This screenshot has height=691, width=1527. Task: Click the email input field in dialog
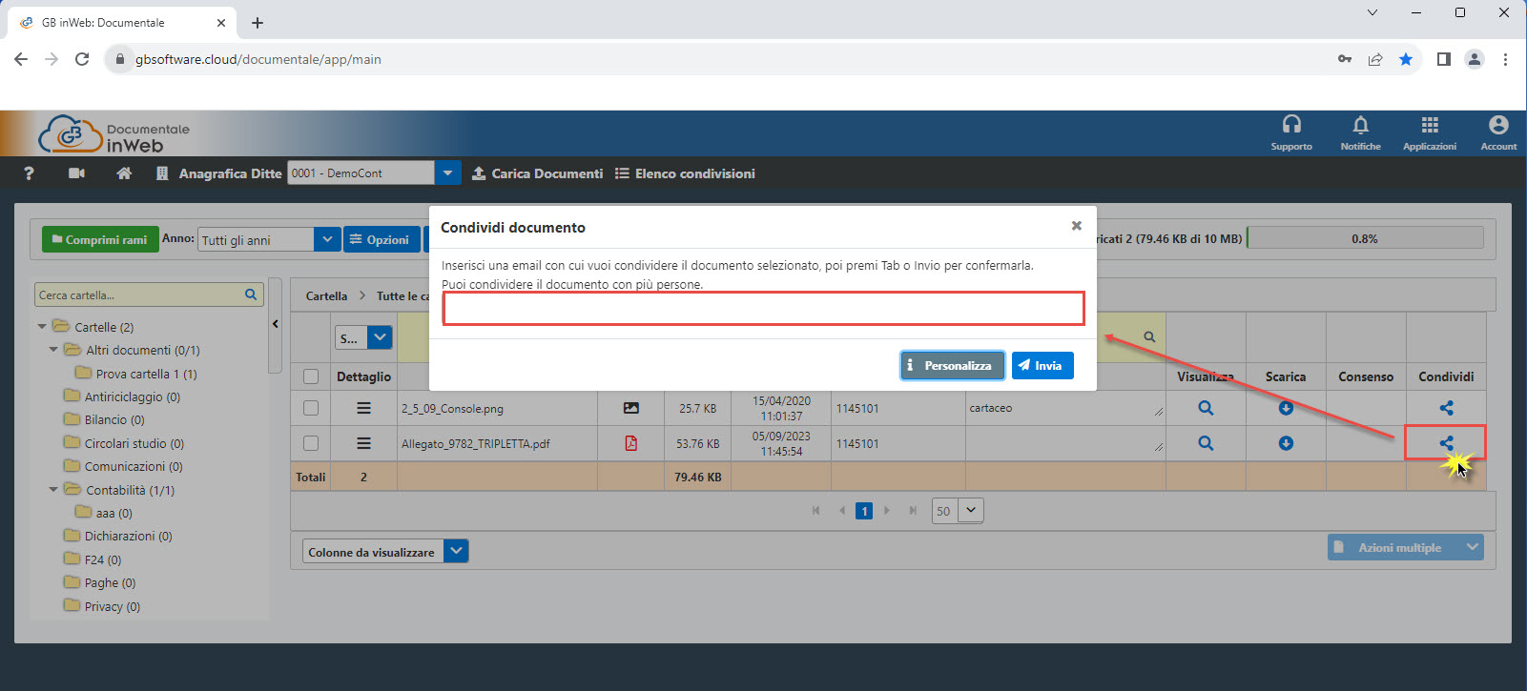(x=763, y=309)
